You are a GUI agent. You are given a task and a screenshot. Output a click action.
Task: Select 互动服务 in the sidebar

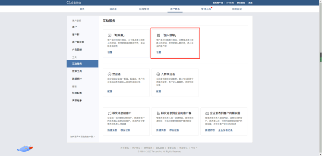click(82, 64)
